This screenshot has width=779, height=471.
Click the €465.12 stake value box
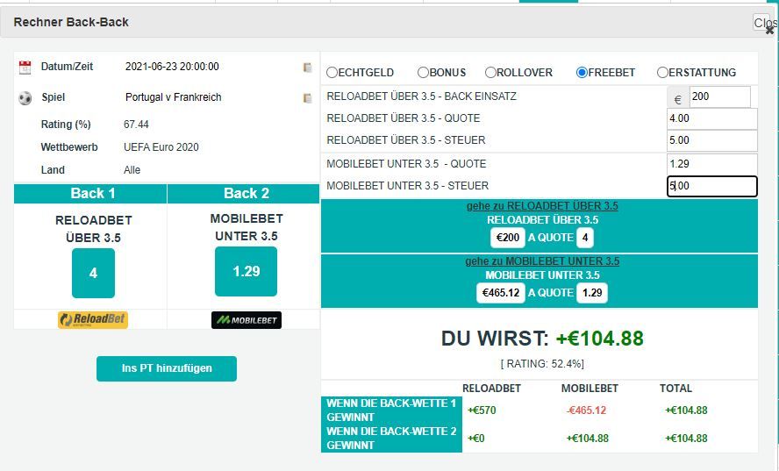click(x=501, y=293)
